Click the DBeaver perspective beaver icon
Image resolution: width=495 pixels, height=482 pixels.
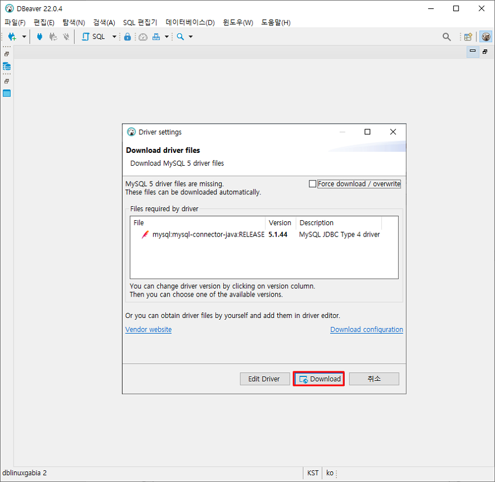486,37
